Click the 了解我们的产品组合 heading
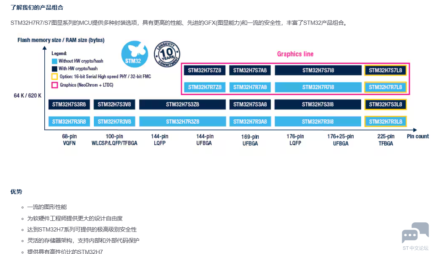Image resolution: width=432 pixels, height=254 pixels. [37, 7]
